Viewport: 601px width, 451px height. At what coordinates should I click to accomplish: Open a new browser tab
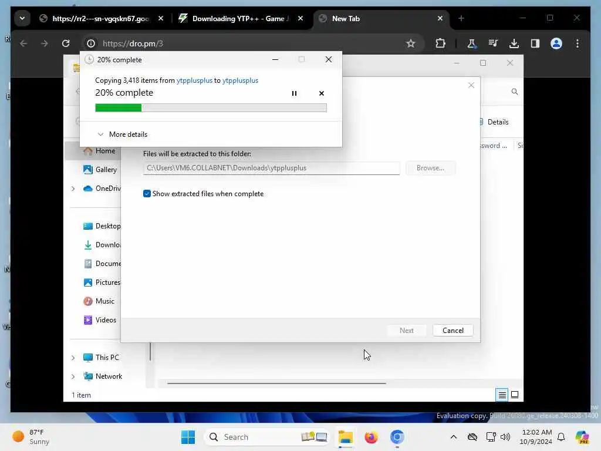point(461,18)
